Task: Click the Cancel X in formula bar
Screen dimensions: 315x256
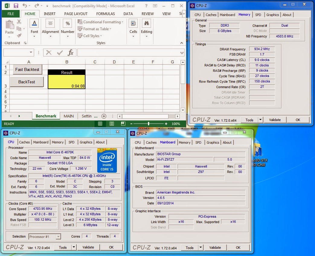Action: (x=49, y=53)
